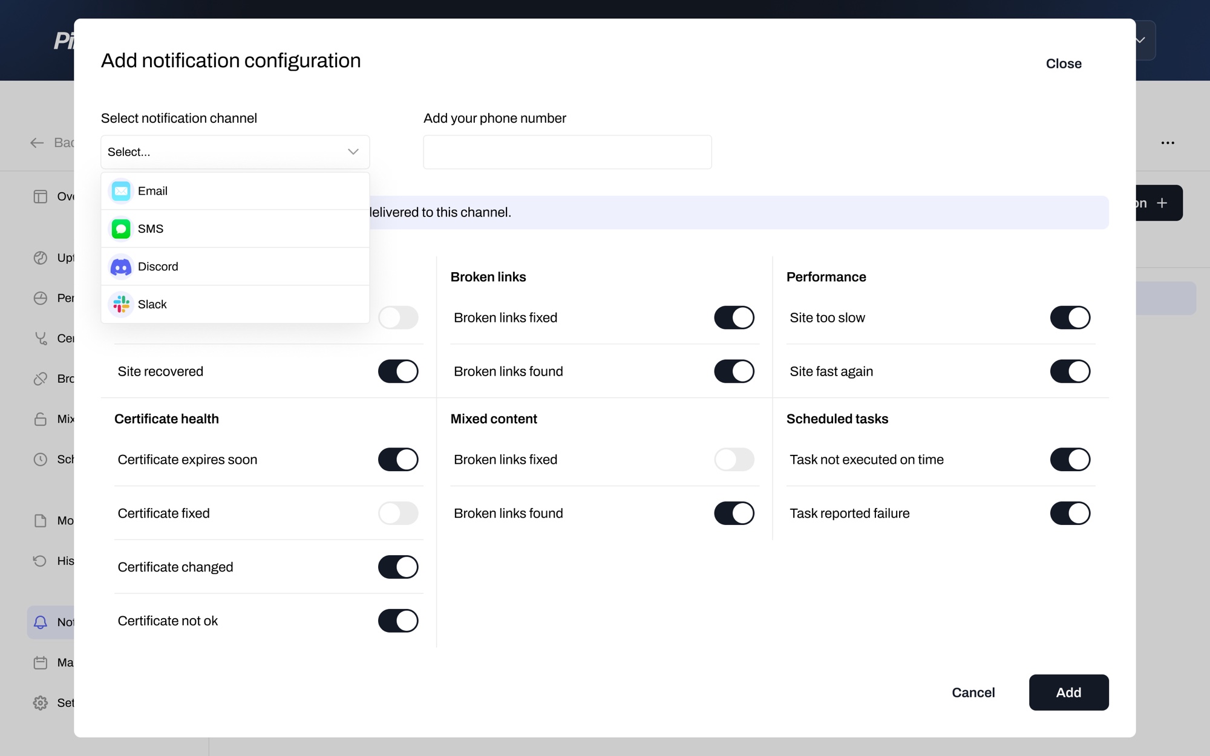
Task: Collapse the Select notification channel dropdown
Action: pyautogui.click(x=235, y=152)
